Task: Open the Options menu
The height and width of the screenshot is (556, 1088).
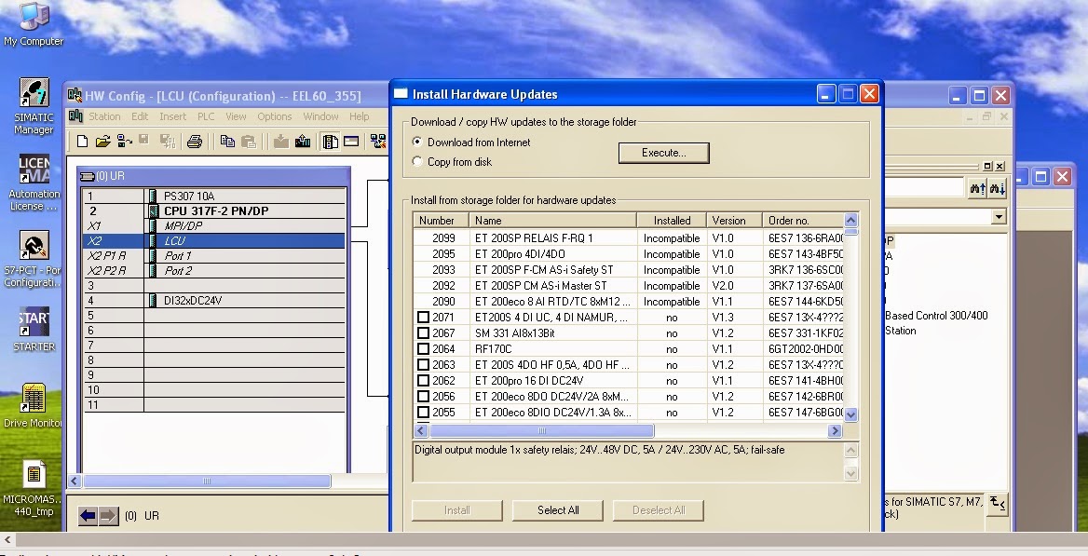Action: point(276,116)
